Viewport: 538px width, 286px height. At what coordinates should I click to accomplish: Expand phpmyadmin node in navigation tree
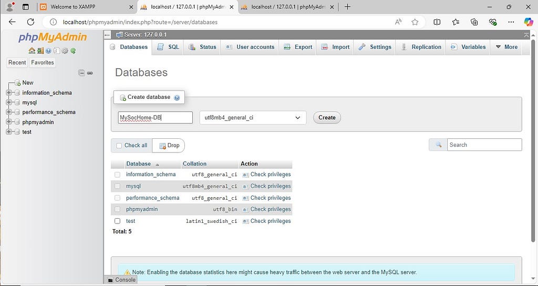pyautogui.click(x=8, y=122)
